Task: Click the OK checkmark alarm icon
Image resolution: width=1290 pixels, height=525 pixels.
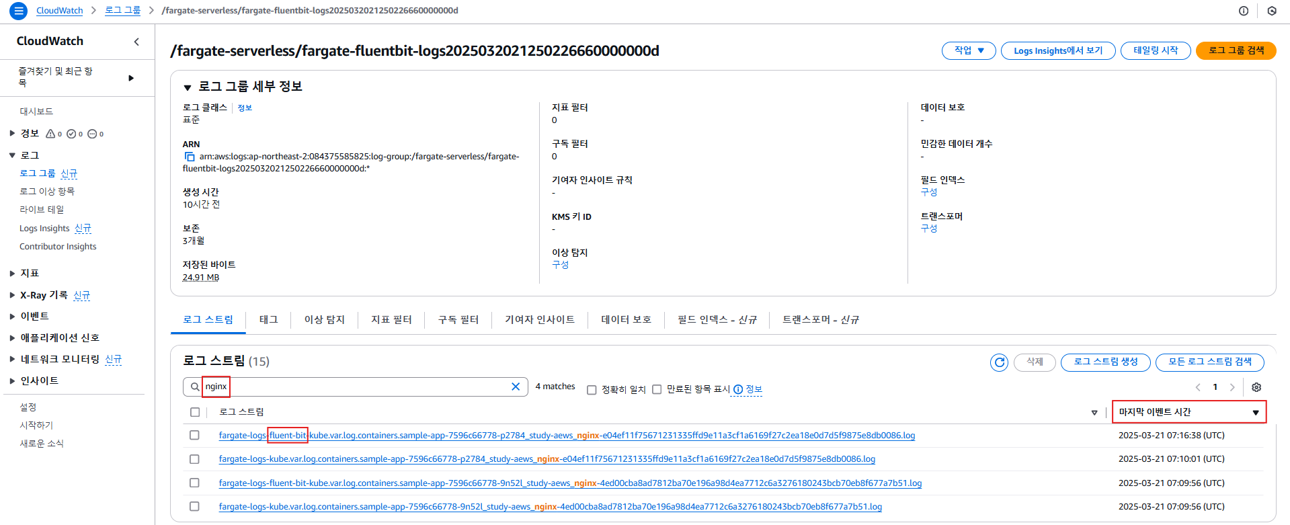Action: pyautogui.click(x=71, y=134)
